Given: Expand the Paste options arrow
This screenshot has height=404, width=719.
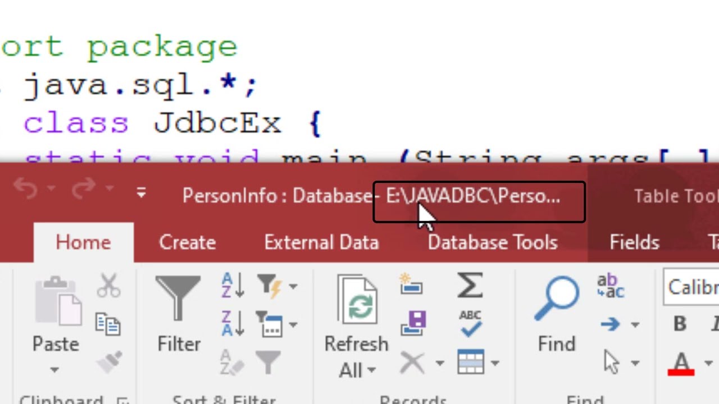Looking at the screenshot, I should coord(54,370).
